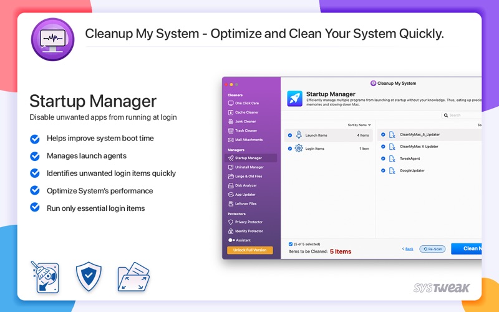Click the Back link
The image size is (499, 312).
point(408,249)
